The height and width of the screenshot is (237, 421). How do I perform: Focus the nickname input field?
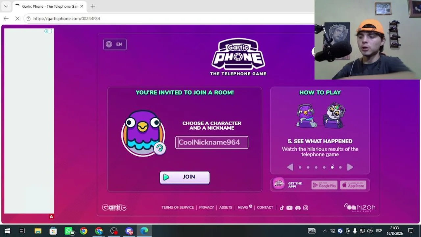point(212,143)
